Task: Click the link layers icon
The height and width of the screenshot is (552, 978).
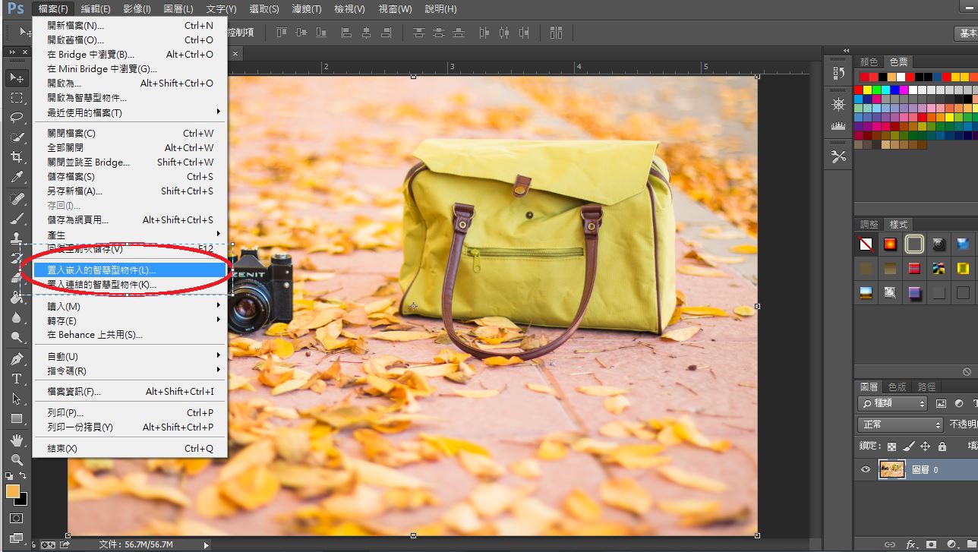Action: click(x=889, y=544)
